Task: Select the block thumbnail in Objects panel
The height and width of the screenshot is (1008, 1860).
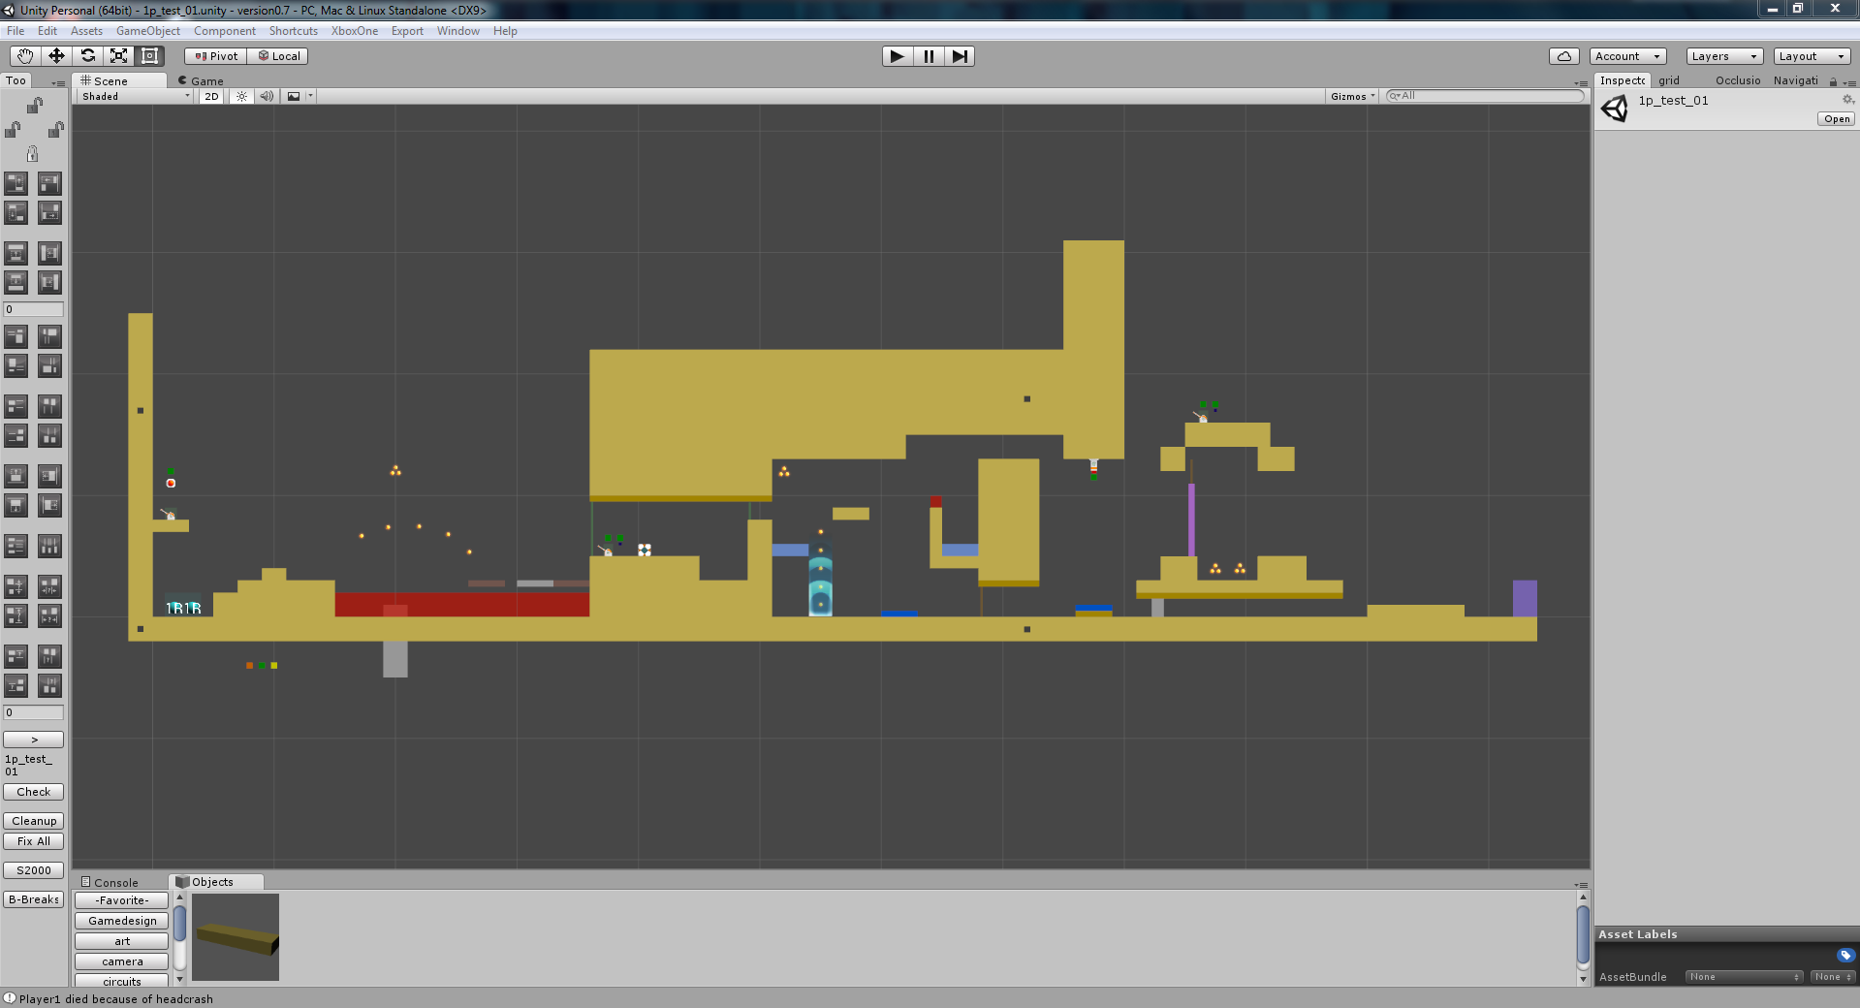Action: point(236,937)
